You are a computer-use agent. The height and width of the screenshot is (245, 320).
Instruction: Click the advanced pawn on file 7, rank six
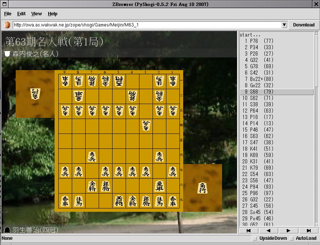point(92,156)
